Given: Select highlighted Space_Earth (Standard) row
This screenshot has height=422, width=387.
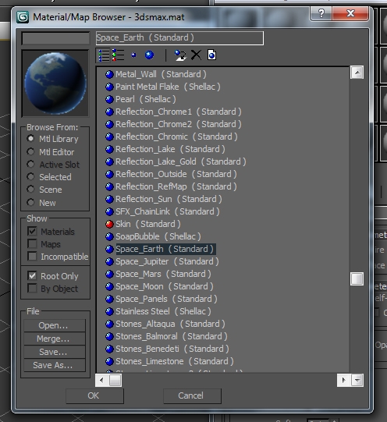Looking at the screenshot, I should pyautogui.click(x=165, y=249).
